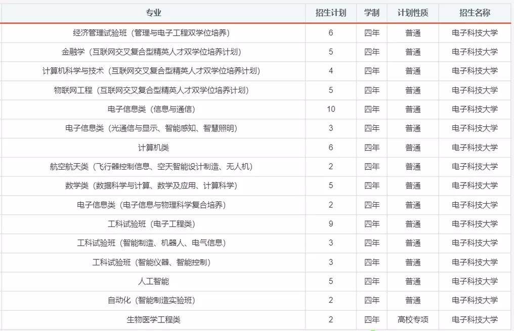Click the 学制 column header
This screenshot has width=514, height=331.
coord(372,13)
